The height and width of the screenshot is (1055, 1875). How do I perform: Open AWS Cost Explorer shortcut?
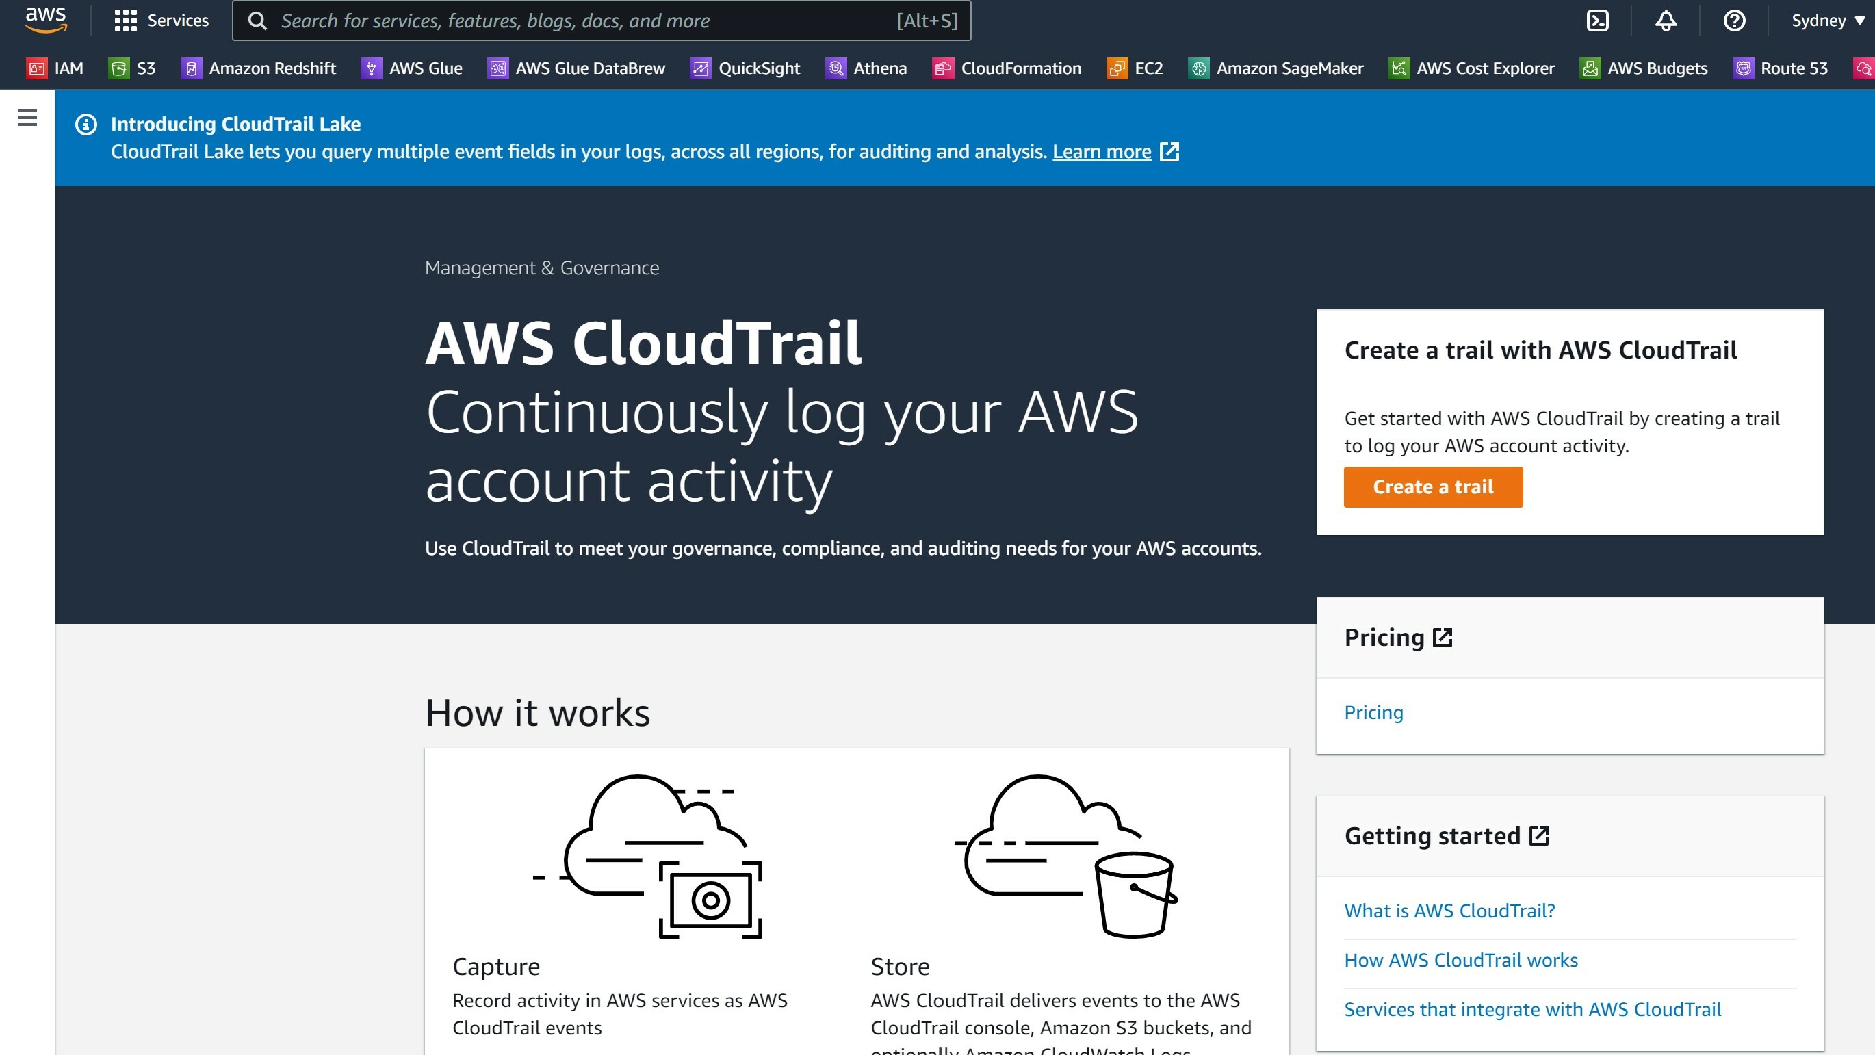(x=1472, y=68)
